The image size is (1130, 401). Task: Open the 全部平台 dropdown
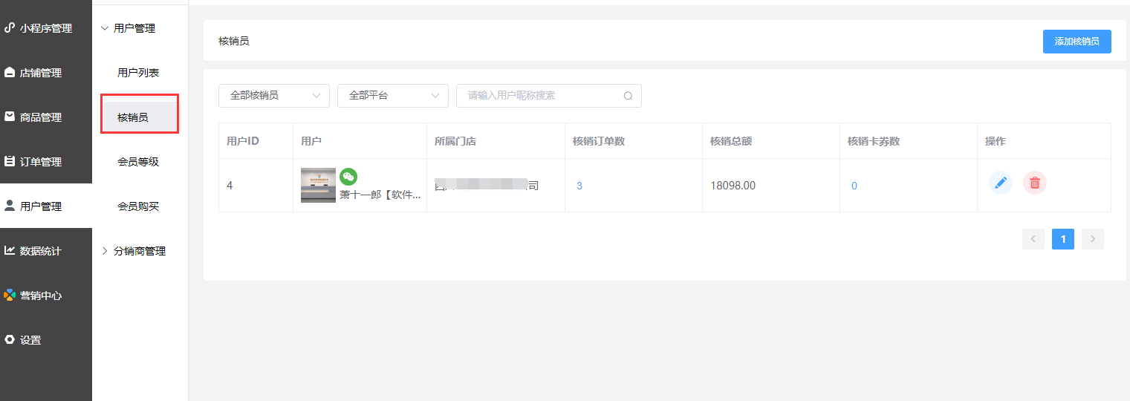(x=392, y=96)
